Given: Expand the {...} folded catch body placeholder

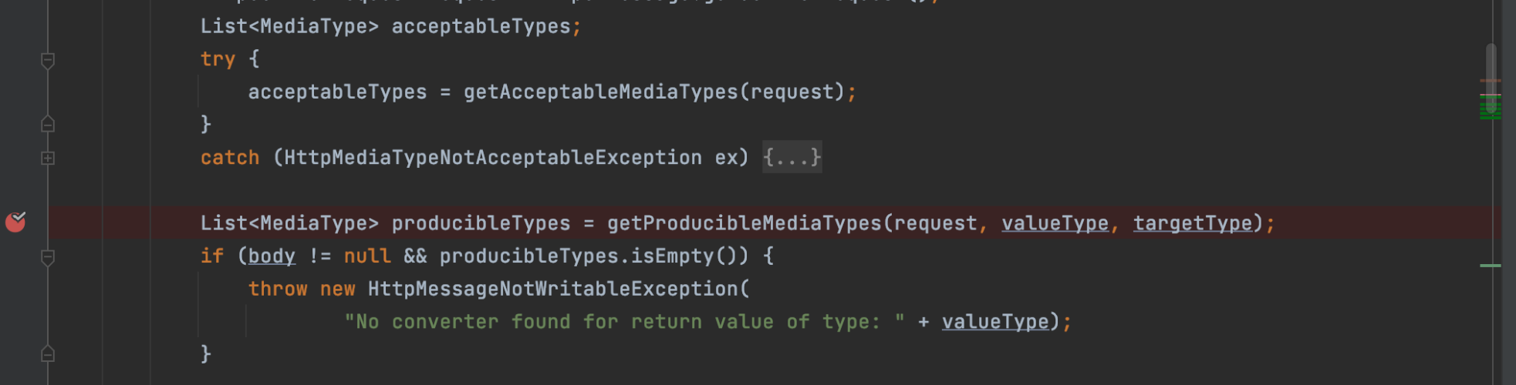Looking at the screenshot, I should point(792,157).
